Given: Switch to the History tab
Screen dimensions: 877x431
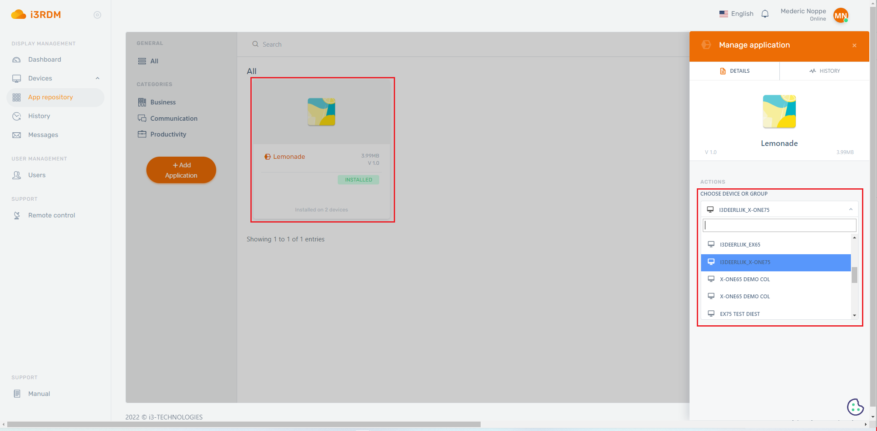Looking at the screenshot, I should pos(824,71).
